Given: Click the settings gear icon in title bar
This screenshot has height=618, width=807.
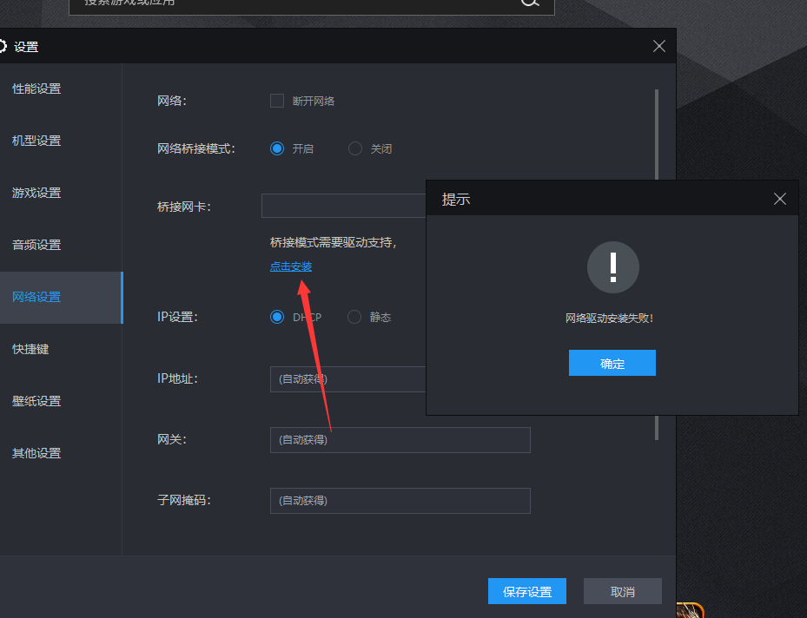Looking at the screenshot, I should (x=3, y=47).
